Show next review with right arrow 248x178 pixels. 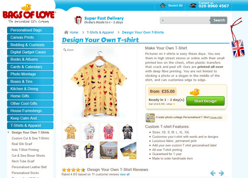[221, 173]
